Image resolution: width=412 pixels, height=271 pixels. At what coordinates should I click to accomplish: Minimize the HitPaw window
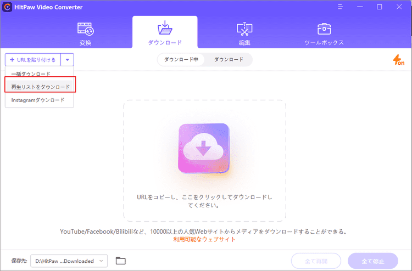point(360,7)
